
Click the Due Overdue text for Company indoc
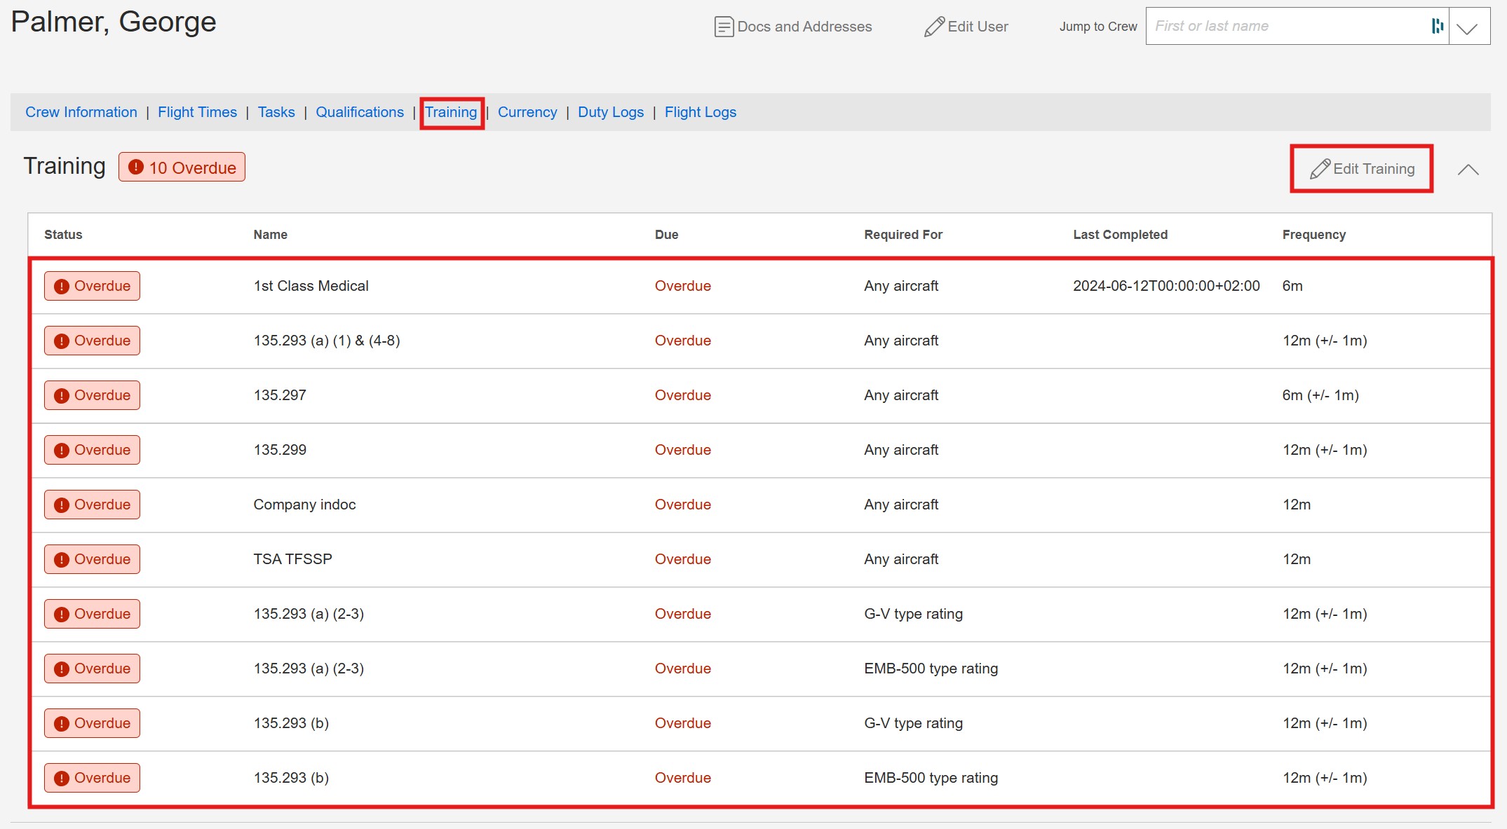[683, 505]
